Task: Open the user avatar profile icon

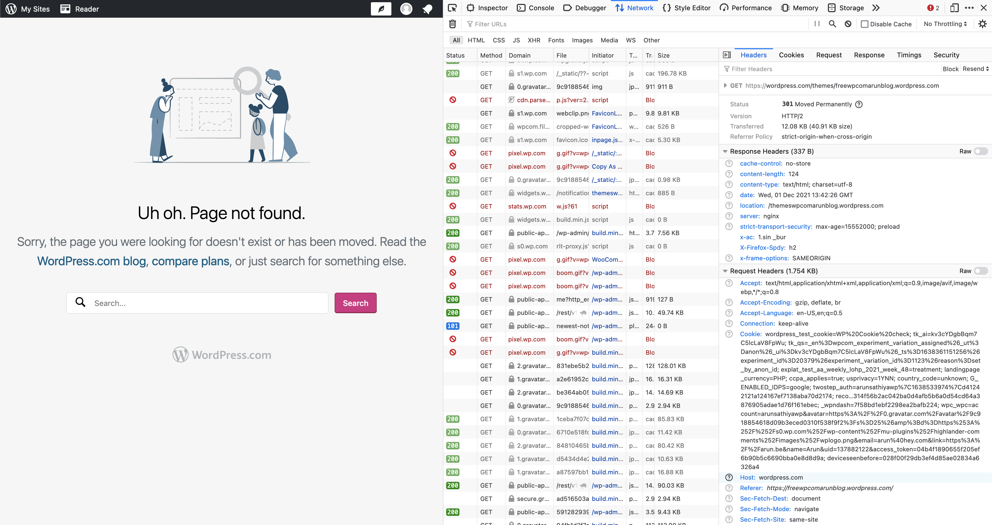Action: tap(406, 9)
